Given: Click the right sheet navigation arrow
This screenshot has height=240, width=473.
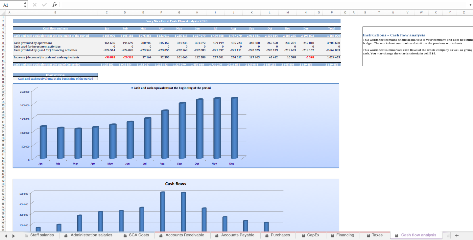Looking at the screenshot, I should 13,235.
